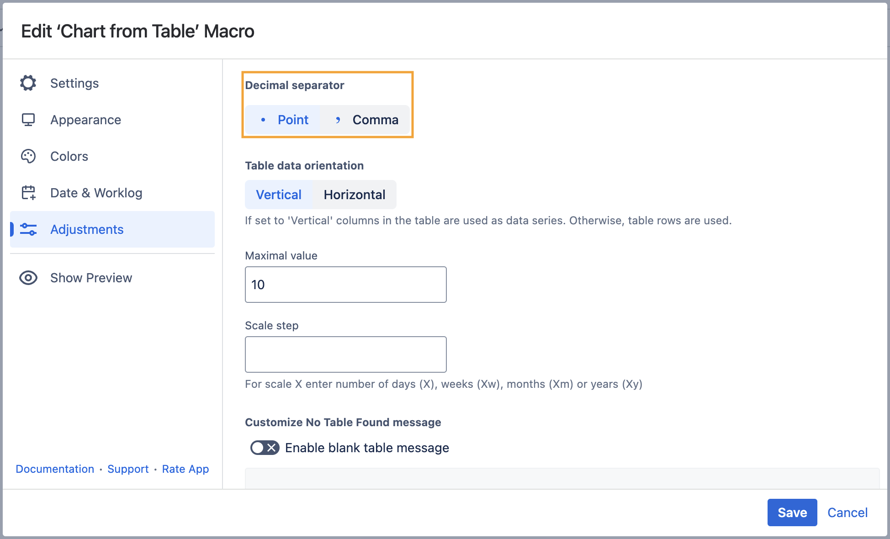
Task: Select Vertical table data orientation
Action: coord(278,195)
